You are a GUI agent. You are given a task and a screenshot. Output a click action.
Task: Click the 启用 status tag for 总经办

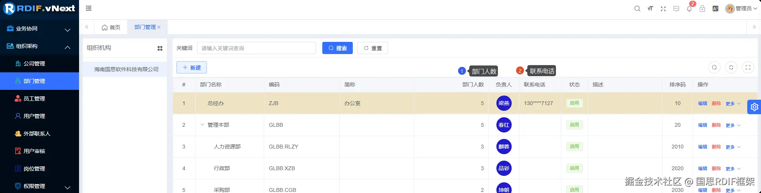(x=574, y=103)
